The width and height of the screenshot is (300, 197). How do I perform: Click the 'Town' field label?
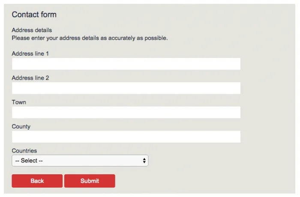[19, 102]
